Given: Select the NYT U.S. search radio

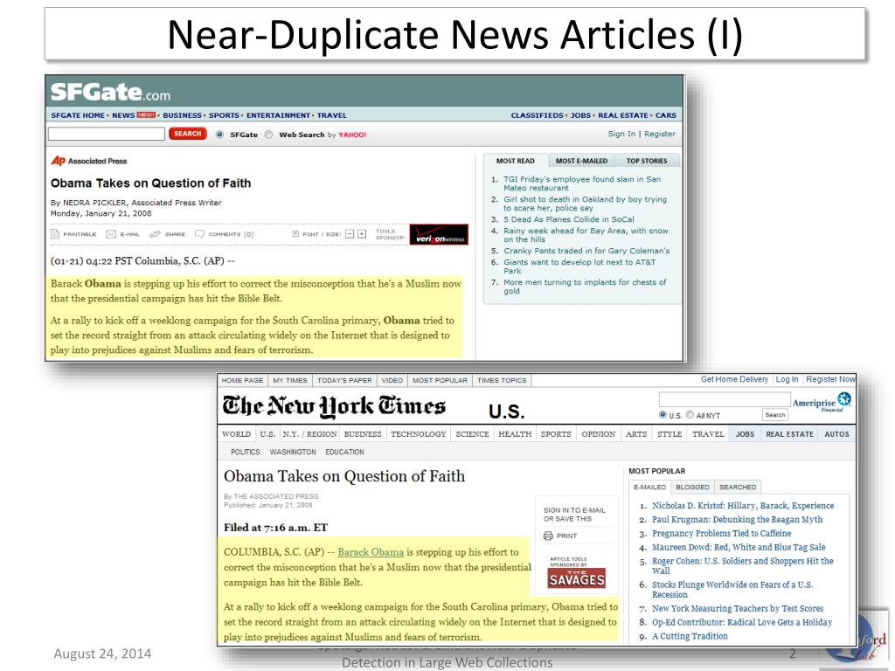Looking at the screenshot, I should [x=663, y=415].
